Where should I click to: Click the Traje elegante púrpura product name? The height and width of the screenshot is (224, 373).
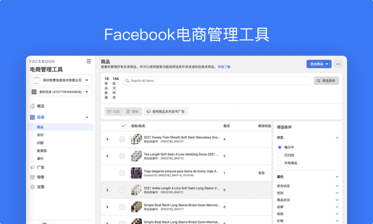click(181, 171)
